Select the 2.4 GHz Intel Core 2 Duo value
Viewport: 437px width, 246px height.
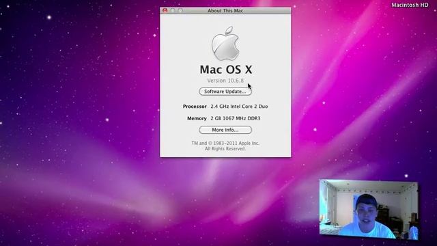(239, 107)
